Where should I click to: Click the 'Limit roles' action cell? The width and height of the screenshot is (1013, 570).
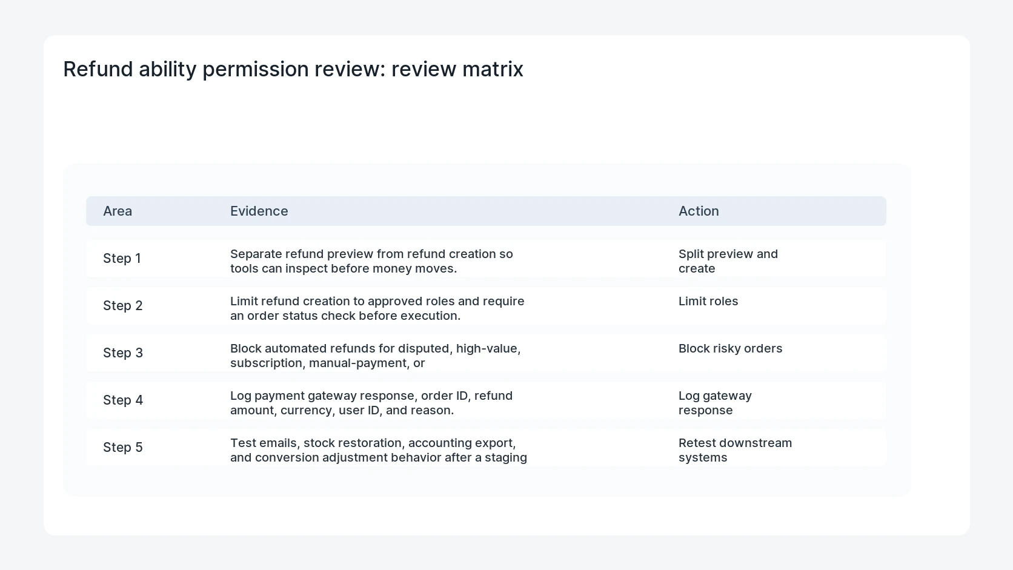tap(708, 301)
